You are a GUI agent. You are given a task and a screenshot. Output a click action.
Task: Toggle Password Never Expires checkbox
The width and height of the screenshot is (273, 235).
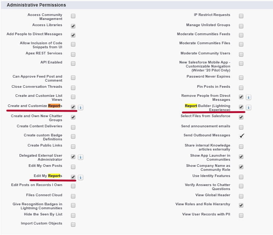point(241,78)
